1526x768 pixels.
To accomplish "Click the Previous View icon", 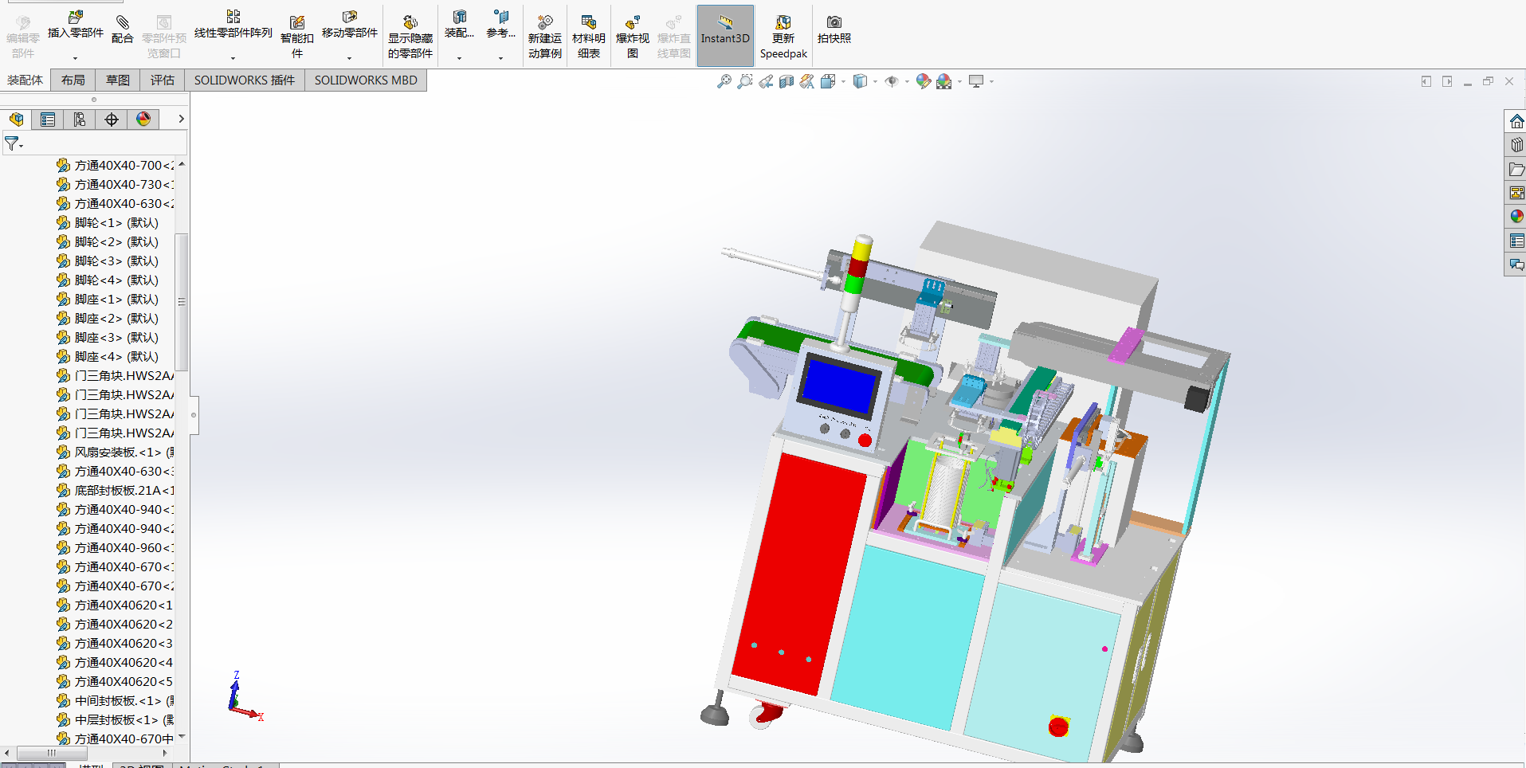I will click(766, 81).
